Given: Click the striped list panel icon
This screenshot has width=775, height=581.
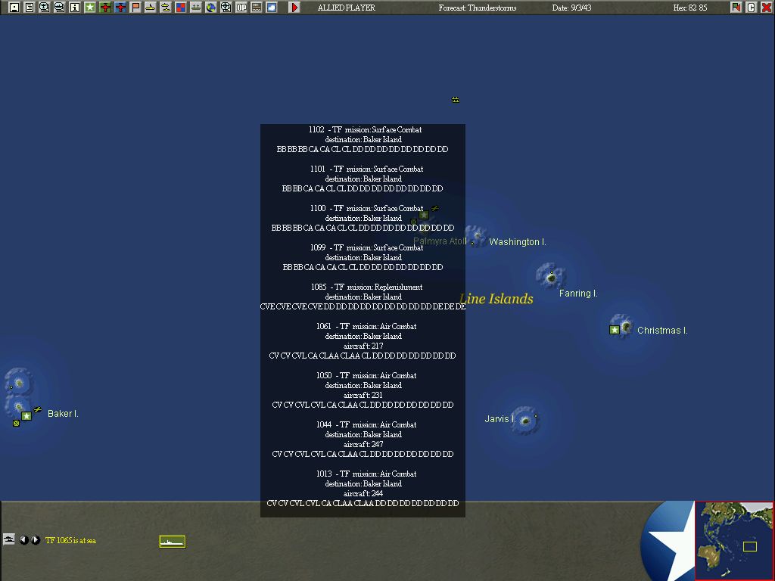Looking at the screenshot, I should [x=257, y=8].
